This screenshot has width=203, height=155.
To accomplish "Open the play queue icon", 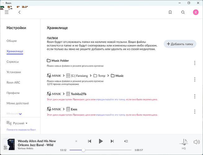I will point(126,141).
